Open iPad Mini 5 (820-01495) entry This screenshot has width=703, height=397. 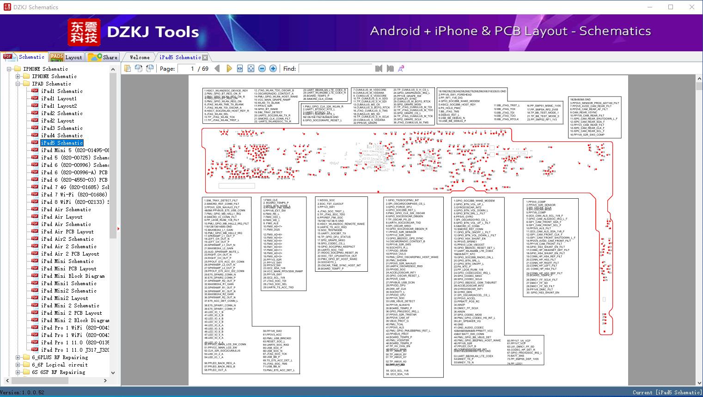tap(75, 150)
